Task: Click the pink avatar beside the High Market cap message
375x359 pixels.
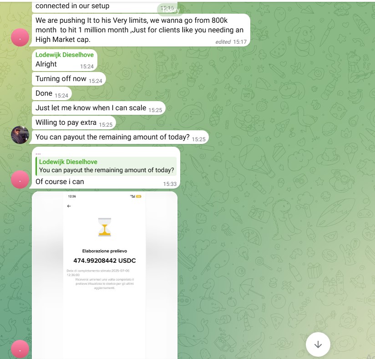Action: [x=20, y=37]
